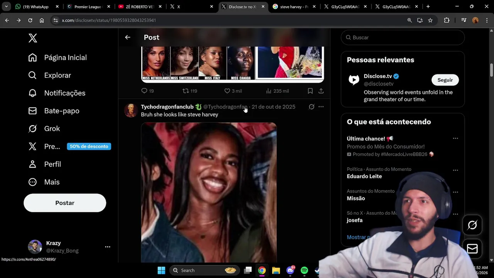Go back in browser history
Screen dimensions: 494x278
(x=7, y=20)
